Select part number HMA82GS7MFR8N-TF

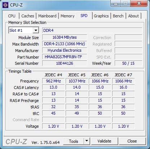pos(65,57)
